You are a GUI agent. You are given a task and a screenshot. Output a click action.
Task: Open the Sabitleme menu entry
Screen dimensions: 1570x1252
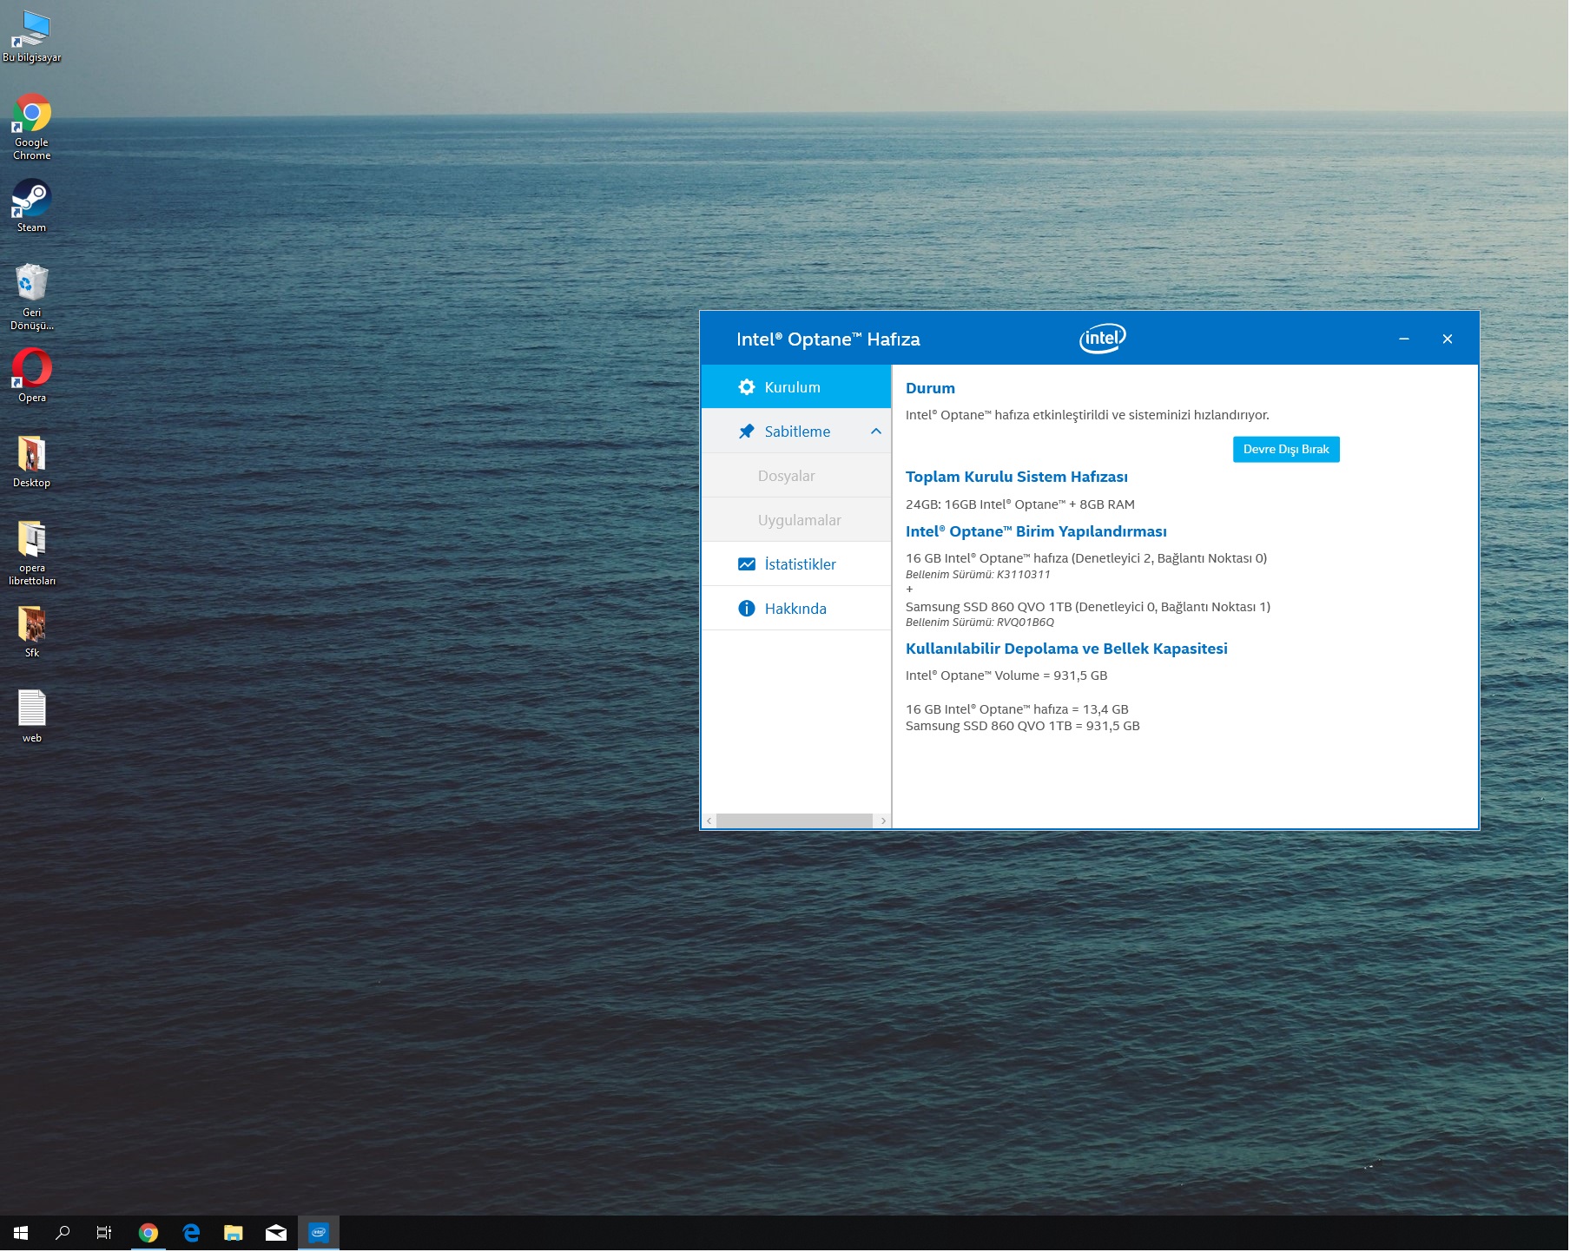(x=796, y=432)
